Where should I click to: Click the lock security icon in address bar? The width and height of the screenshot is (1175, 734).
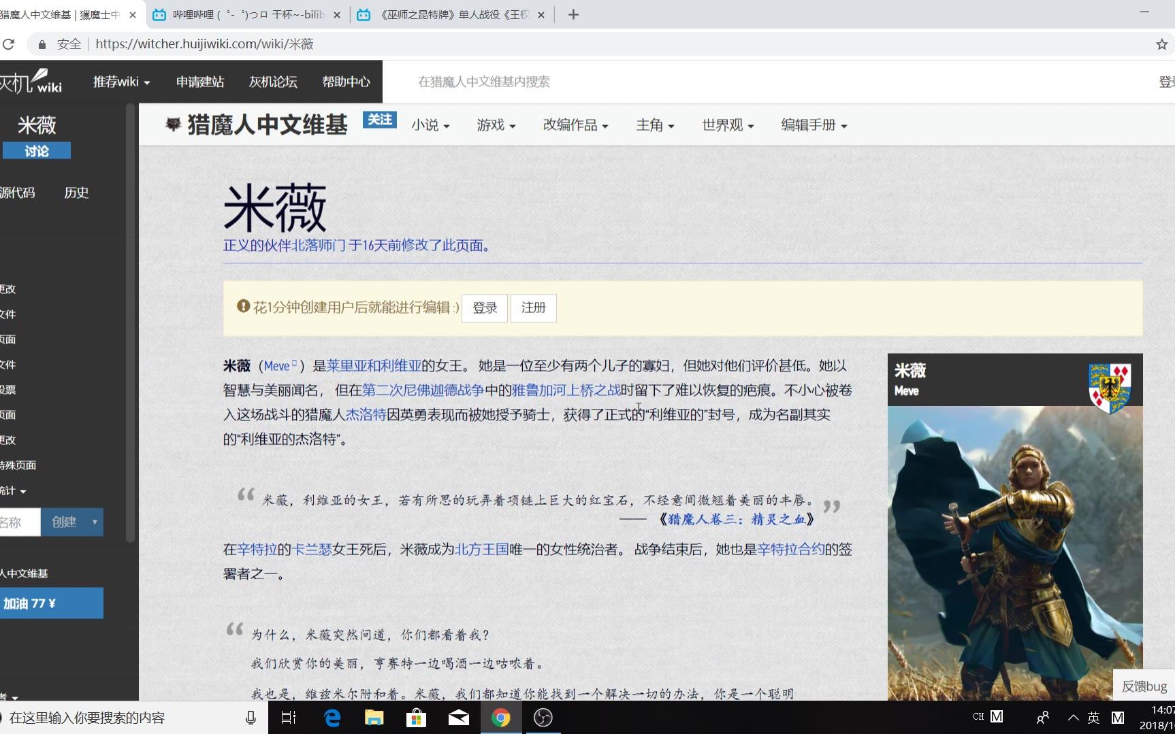[42, 44]
